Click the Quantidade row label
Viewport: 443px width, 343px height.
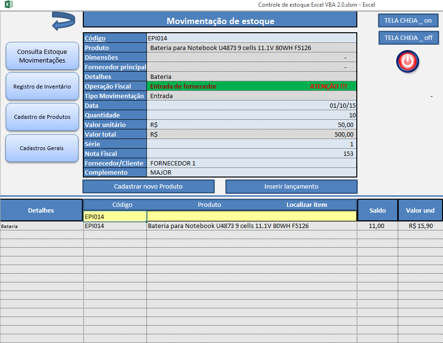[115, 115]
